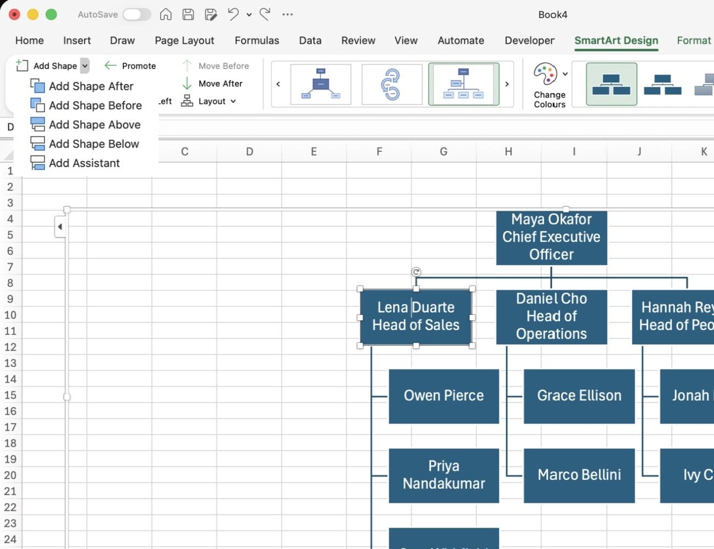Screen dimensions: 714x549
Task: Click the Home icon in the title bar
Action: 165,14
